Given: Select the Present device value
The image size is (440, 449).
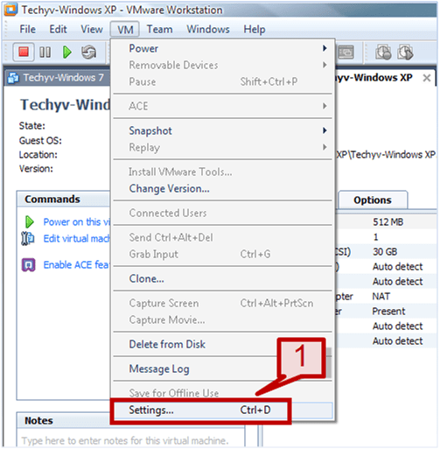Looking at the screenshot, I should pyautogui.click(x=388, y=312).
